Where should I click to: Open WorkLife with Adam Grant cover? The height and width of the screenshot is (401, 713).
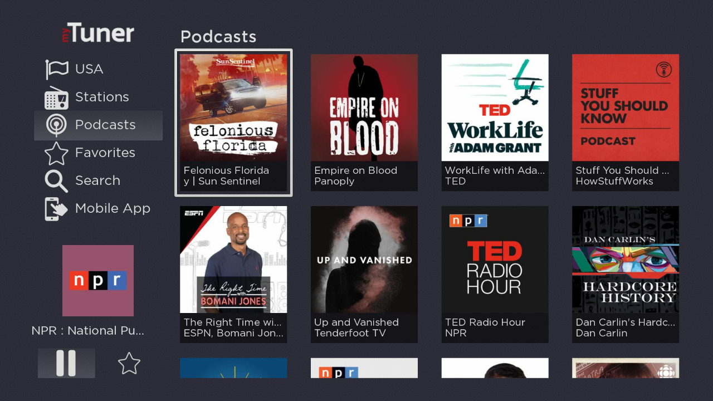(x=495, y=107)
